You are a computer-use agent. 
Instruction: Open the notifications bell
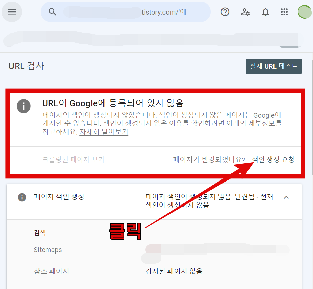point(265,12)
